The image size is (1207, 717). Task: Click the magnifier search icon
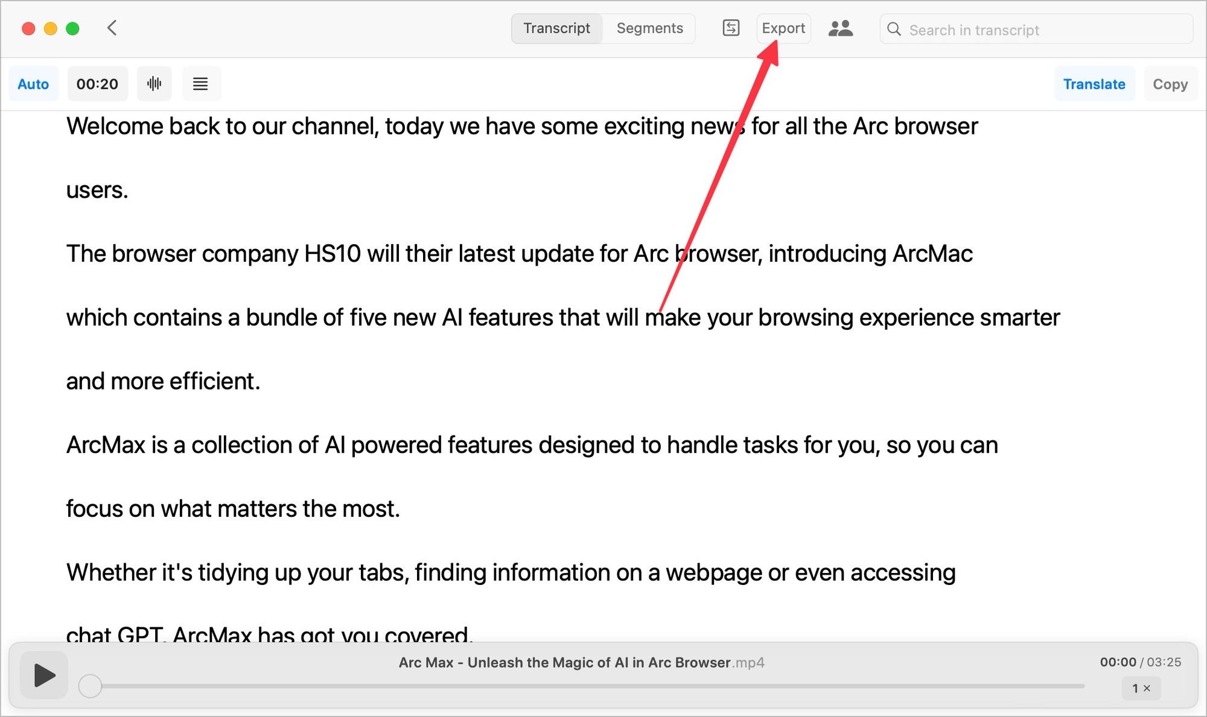coord(894,30)
